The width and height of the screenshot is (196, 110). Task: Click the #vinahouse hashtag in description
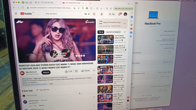click(27, 85)
